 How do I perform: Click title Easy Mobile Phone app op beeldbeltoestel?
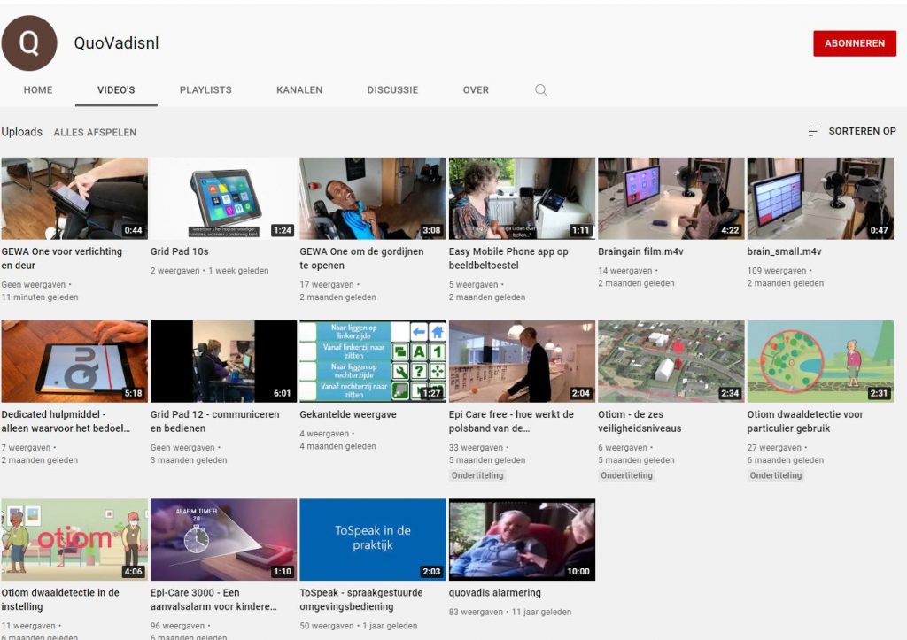(x=508, y=258)
